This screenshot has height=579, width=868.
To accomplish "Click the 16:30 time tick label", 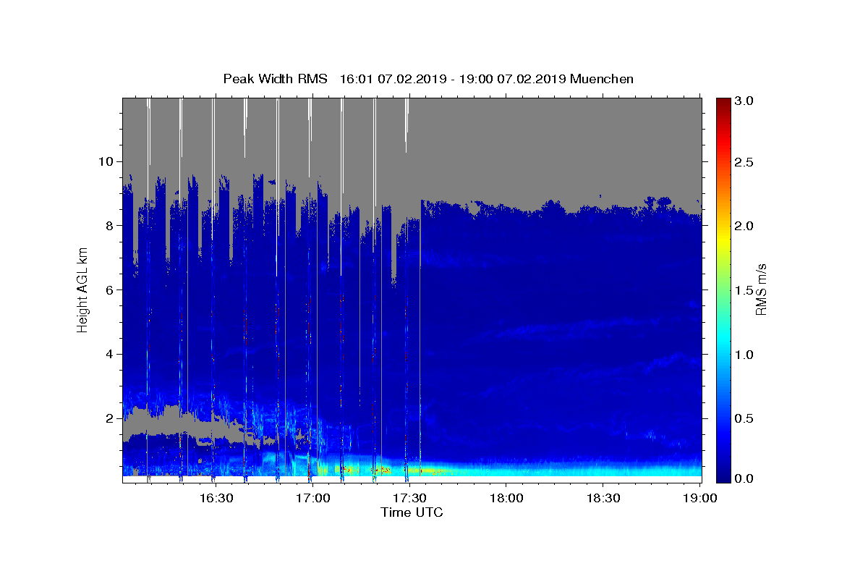I will coord(216,498).
